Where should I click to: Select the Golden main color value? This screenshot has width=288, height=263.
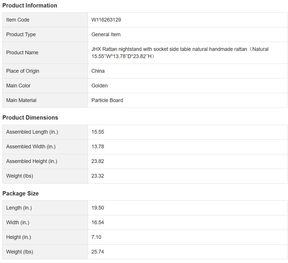coord(99,86)
